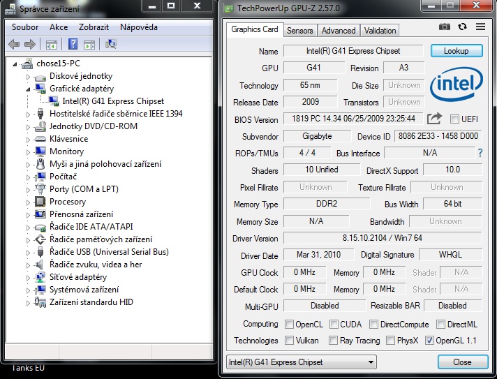Select the Graphics Card tab
This screenshot has height=379, width=497.
point(255,29)
